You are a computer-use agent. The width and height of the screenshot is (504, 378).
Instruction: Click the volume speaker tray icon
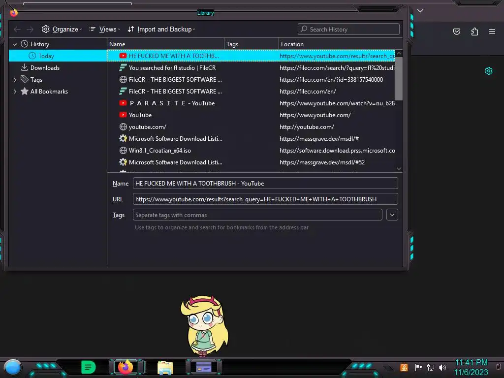pos(442,367)
